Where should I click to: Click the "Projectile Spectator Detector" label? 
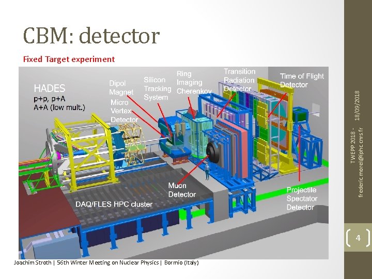(302, 198)
